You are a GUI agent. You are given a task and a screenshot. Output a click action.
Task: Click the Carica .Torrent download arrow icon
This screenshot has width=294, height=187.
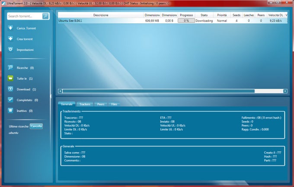10,28
